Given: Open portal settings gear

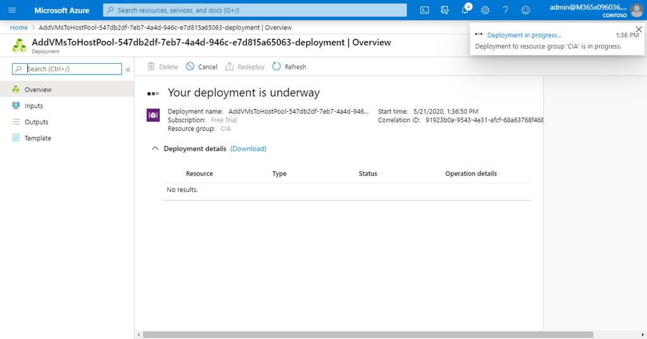Looking at the screenshot, I should tap(485, 10).
